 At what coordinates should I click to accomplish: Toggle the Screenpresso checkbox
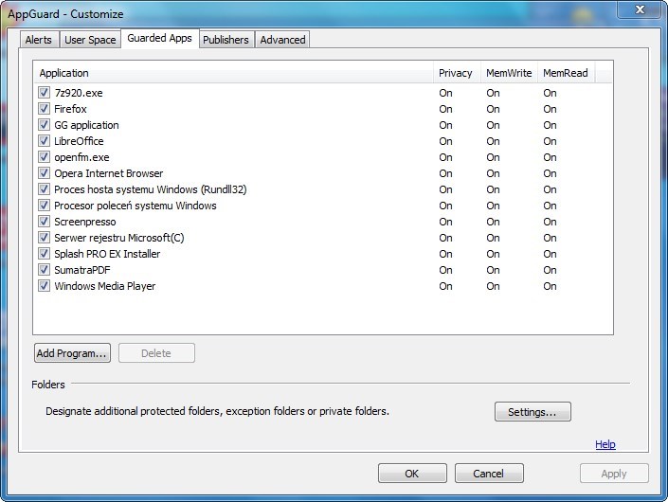pos(44,222)
